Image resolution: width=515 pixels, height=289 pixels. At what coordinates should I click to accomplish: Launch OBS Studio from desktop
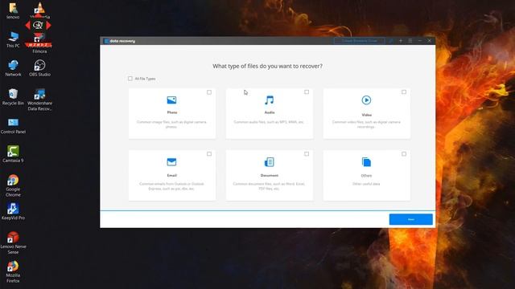coord(39,65)
